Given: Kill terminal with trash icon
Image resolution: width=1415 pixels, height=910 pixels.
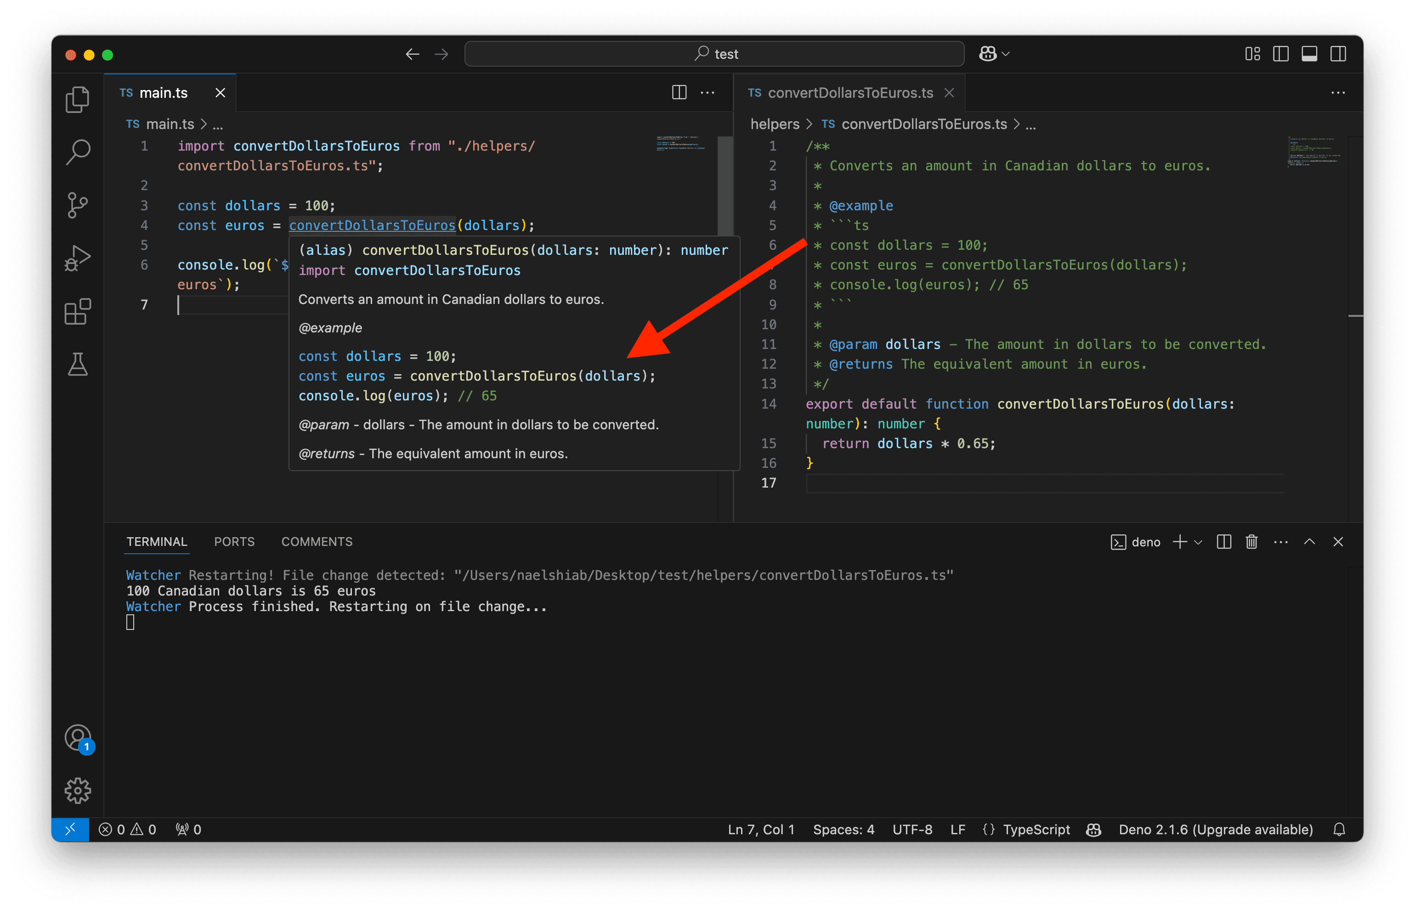Looking at the screenshot, I should pyautogui.click(x=1252, y=542).
